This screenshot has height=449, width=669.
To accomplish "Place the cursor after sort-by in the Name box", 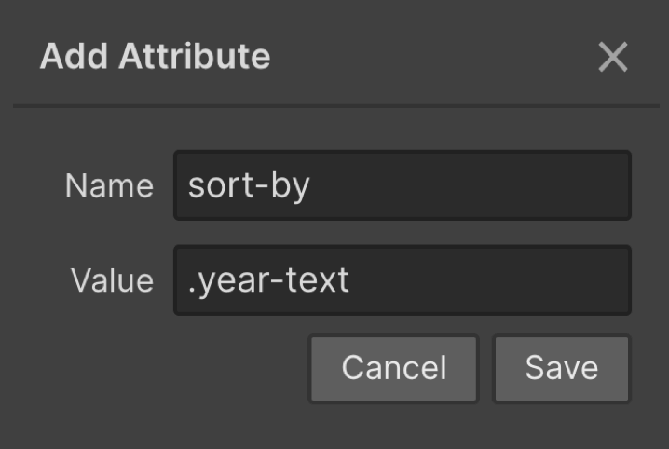I will [311, 186].
